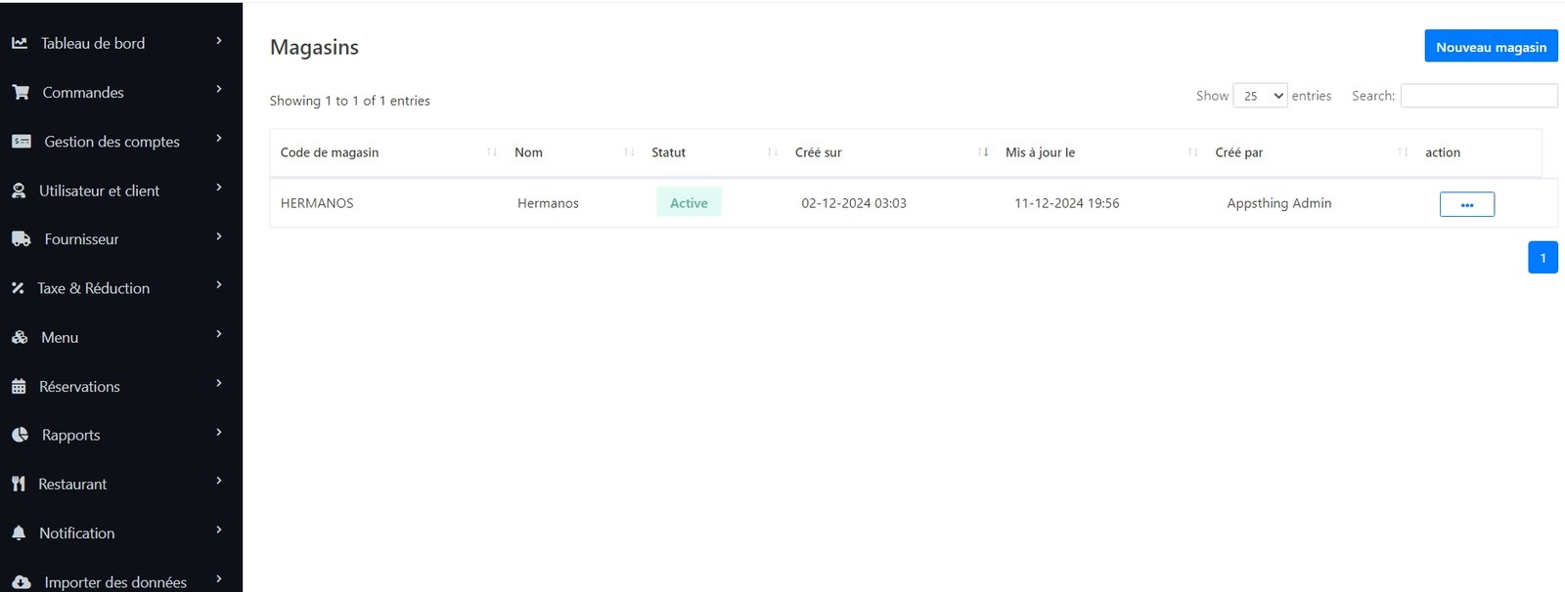Click the Fournisseur truck icon
Viewport: 1565px width, 592px height.
pyautogui.click(x=22, y=239)
